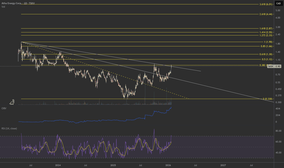The image size is (284, 168).
Task: Click the 4.00 price axis value
Action: (x=278, y=18)
